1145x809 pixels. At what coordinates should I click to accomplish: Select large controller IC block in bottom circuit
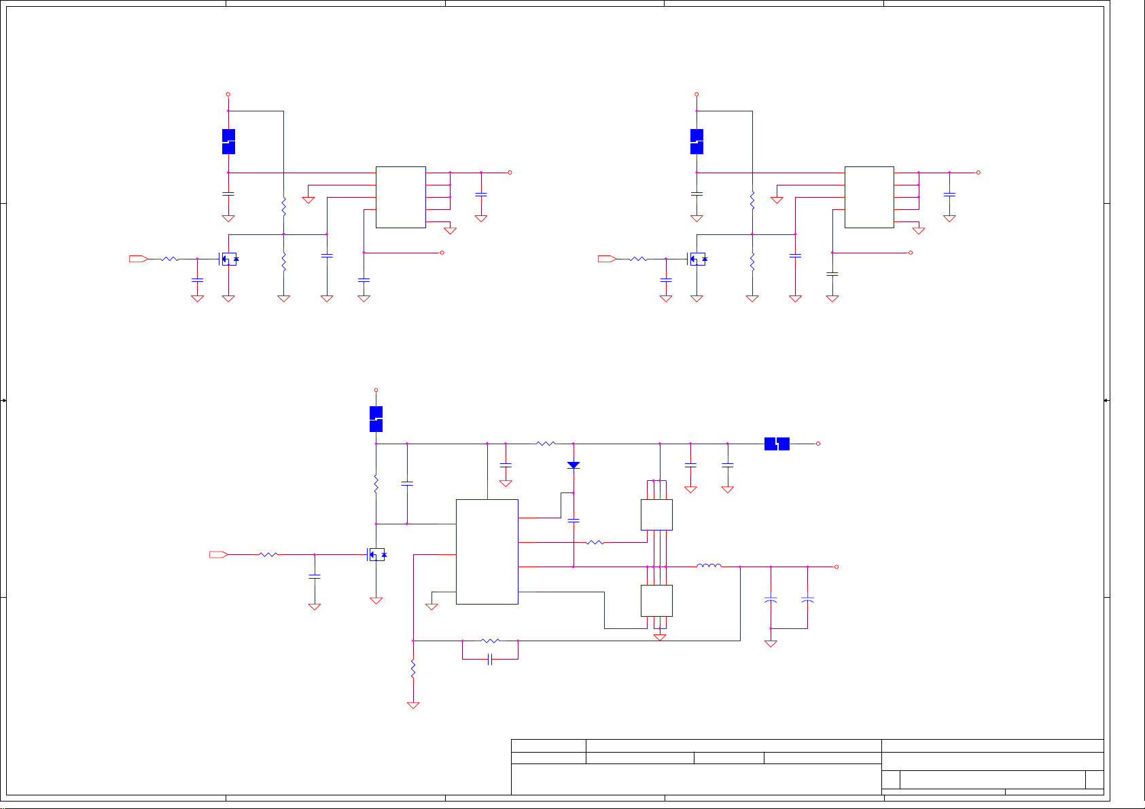point(487,552)
